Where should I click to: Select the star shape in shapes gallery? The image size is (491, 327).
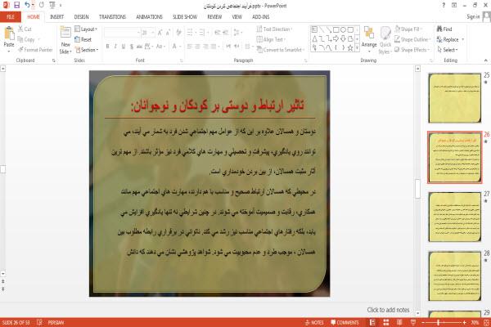[350, 48]
